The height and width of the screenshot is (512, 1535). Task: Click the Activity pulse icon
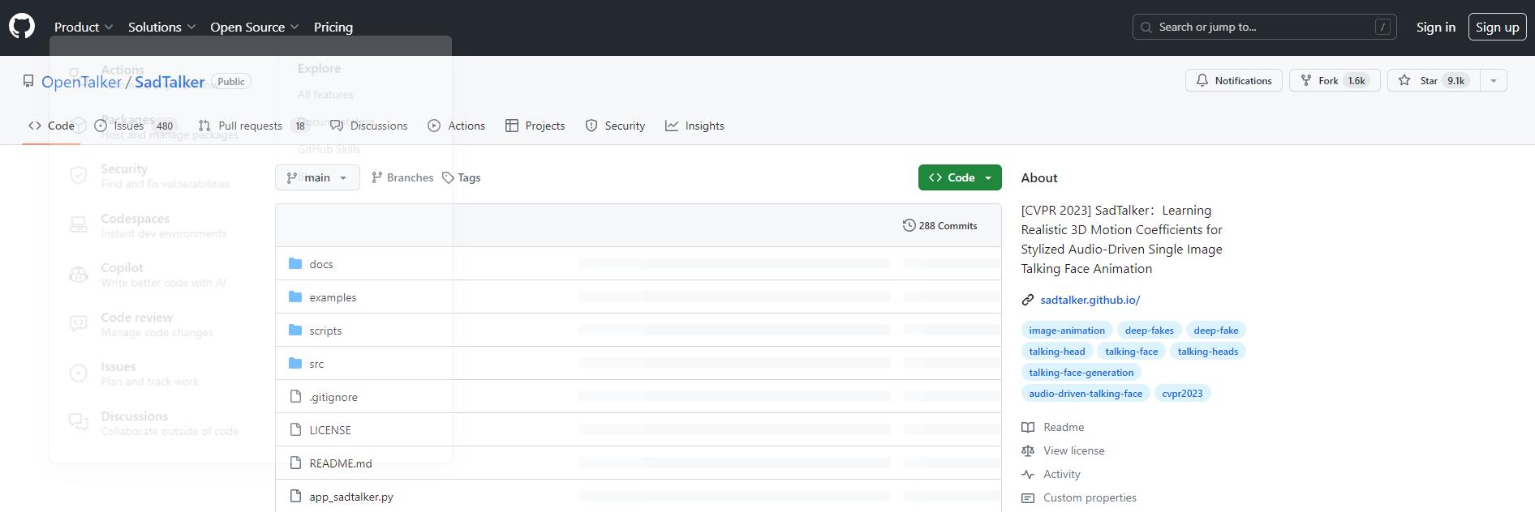(1028, 474)
